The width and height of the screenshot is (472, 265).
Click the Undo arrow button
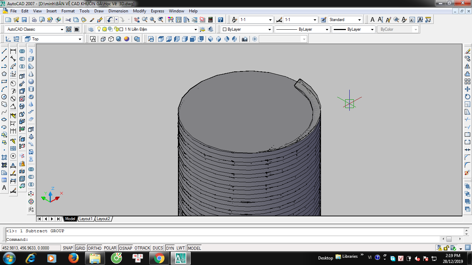click(x=110, y=20)
